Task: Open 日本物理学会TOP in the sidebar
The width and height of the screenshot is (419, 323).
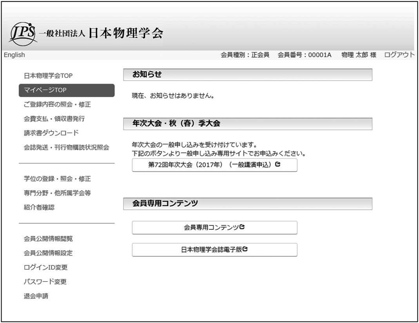Action: [x=48, y=76]
